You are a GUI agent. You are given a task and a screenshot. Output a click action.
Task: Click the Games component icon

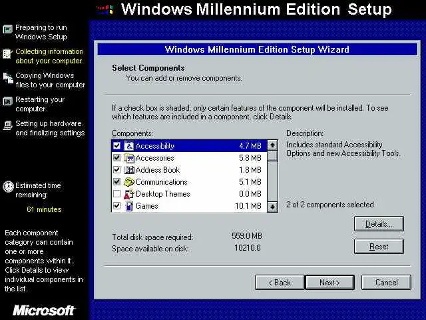129,206
